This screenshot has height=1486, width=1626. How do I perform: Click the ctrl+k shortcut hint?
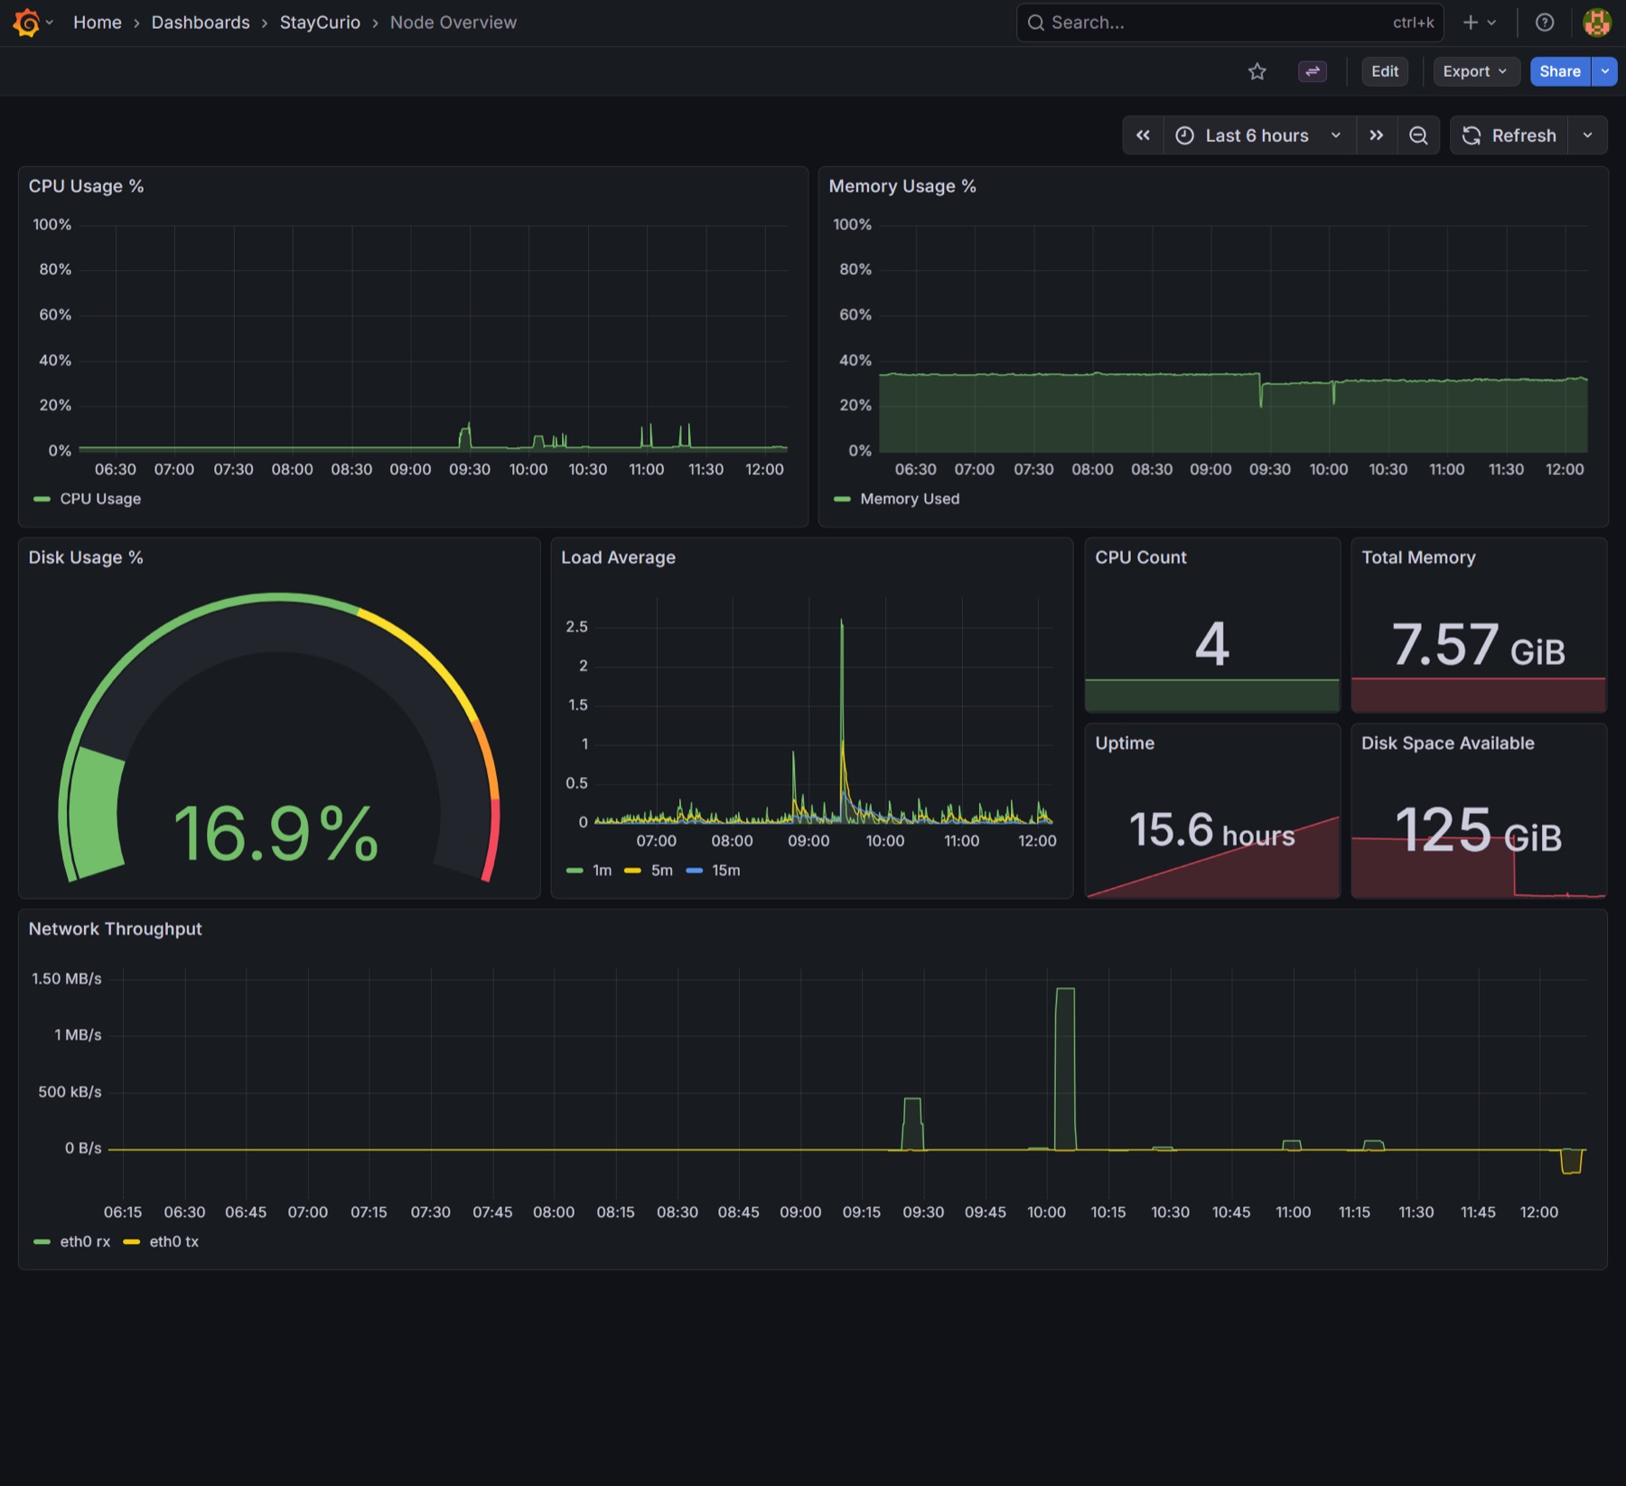click(1413, 23)
